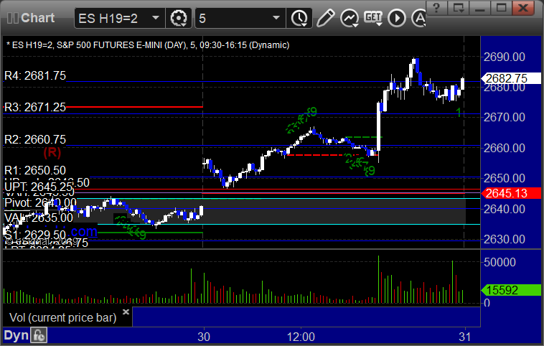The width and height of the screenshot is (544, 346).
Task: Close the Vol current price bar pane
Action: 126,312
